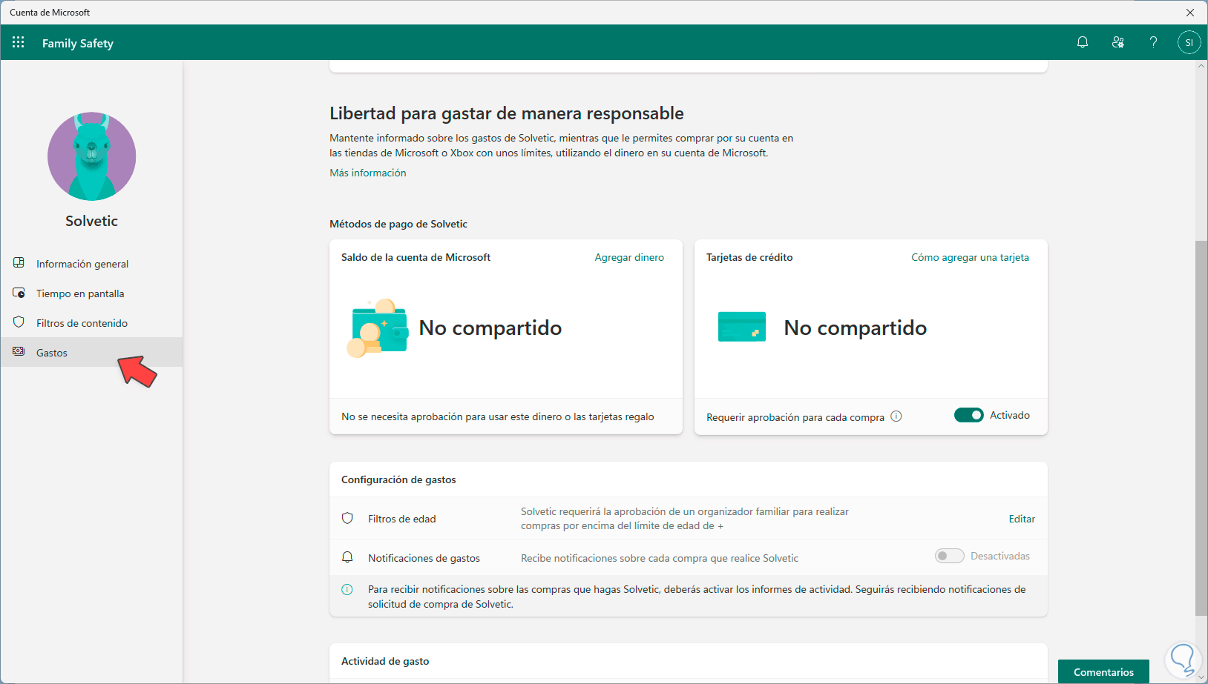
Task: Close the Cuenta de Microsoft window
Action: point(1190,13)
